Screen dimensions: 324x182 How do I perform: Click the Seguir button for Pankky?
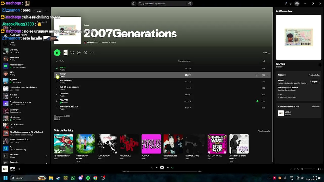coord(315,82)
